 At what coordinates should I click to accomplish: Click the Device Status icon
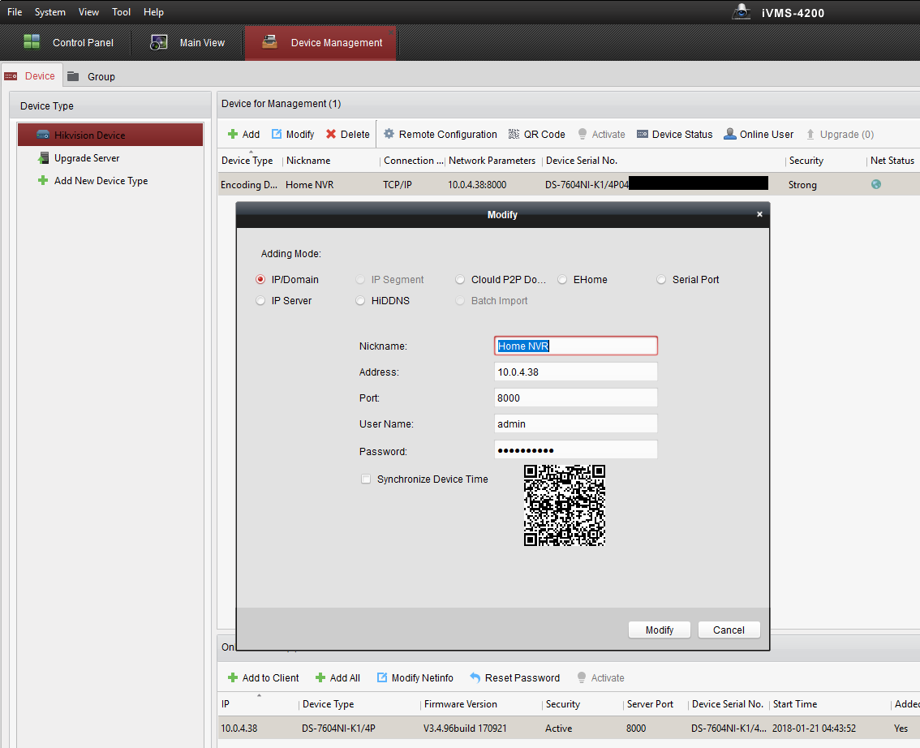click(x=643, y=135)
